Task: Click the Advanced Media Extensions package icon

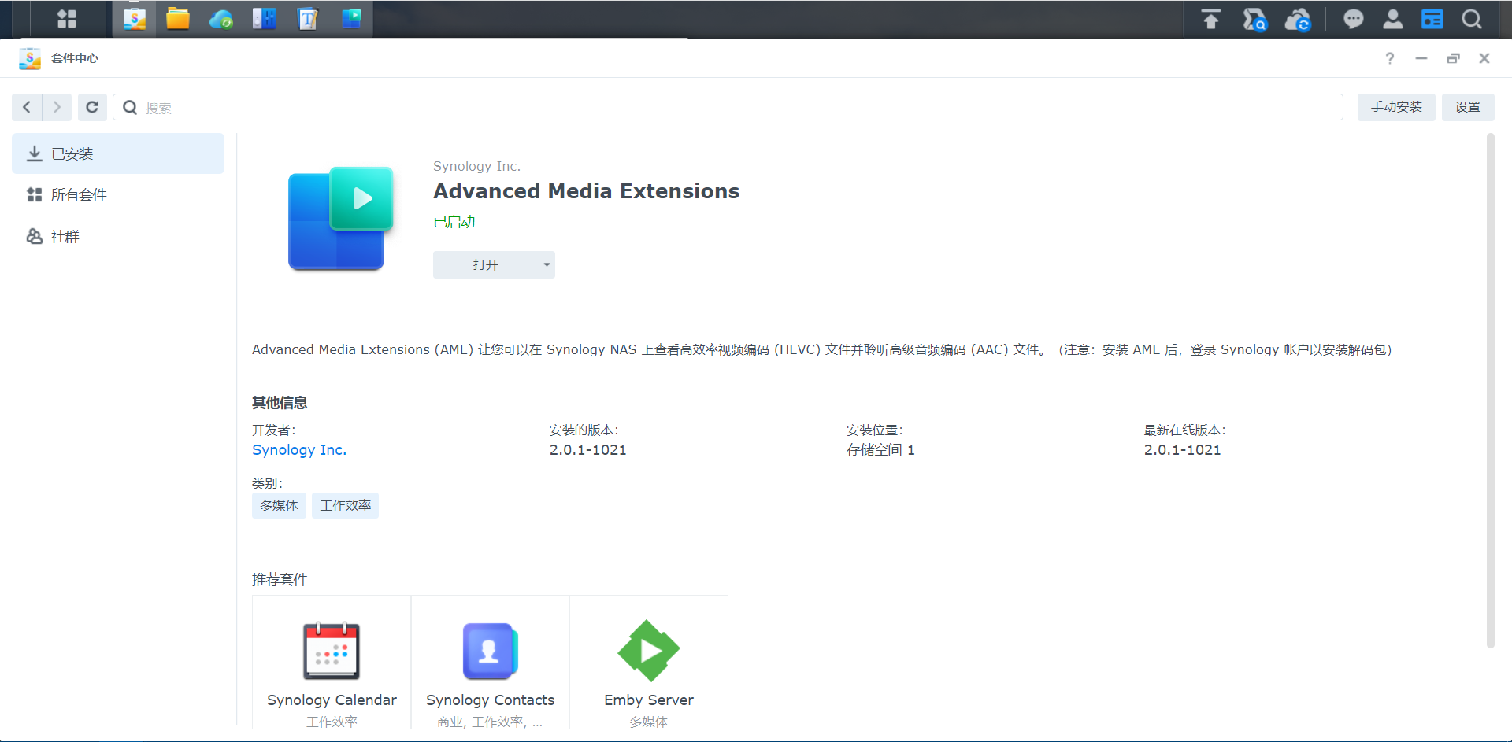Action: 340,218
